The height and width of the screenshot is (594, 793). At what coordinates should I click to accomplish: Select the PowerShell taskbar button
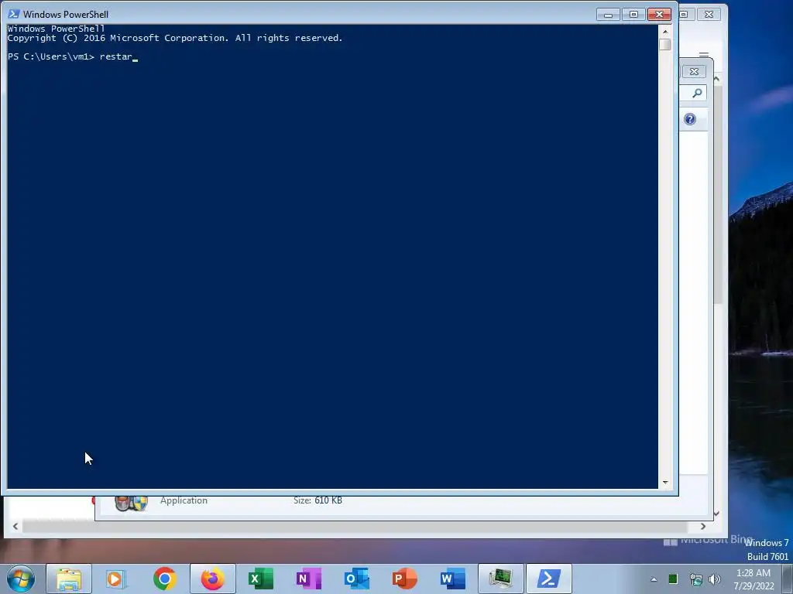tap(549, 579)
